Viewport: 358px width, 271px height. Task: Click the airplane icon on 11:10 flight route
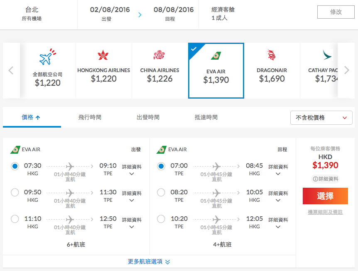70,219
